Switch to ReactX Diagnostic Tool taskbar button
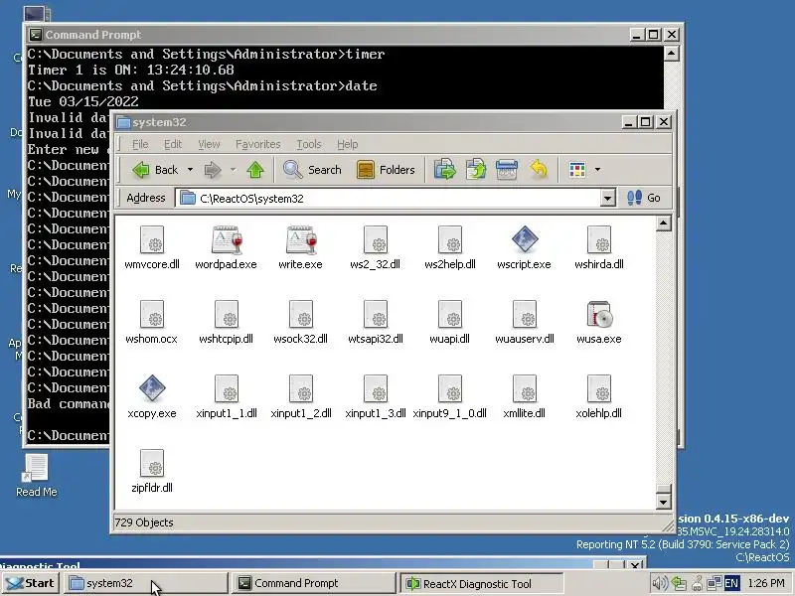 481,583
